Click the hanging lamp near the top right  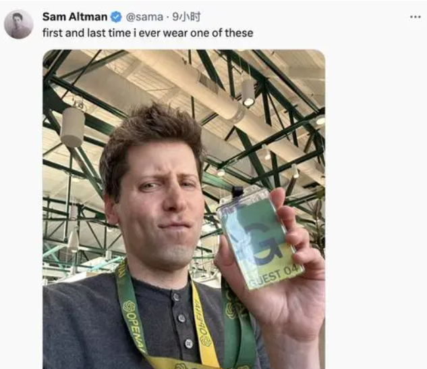click(248, 93)
